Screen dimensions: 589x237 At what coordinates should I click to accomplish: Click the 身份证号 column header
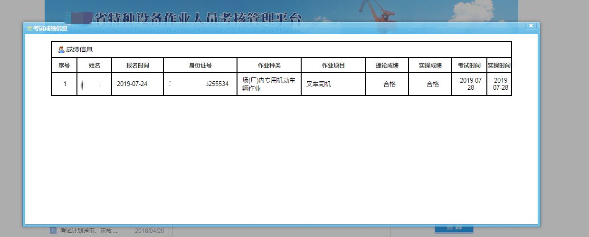pos(200,66)
